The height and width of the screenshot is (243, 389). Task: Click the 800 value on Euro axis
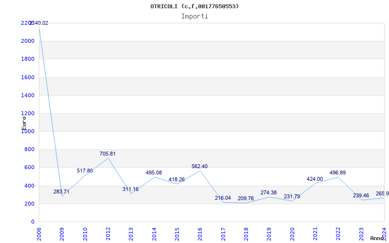(x=29, y=150)
